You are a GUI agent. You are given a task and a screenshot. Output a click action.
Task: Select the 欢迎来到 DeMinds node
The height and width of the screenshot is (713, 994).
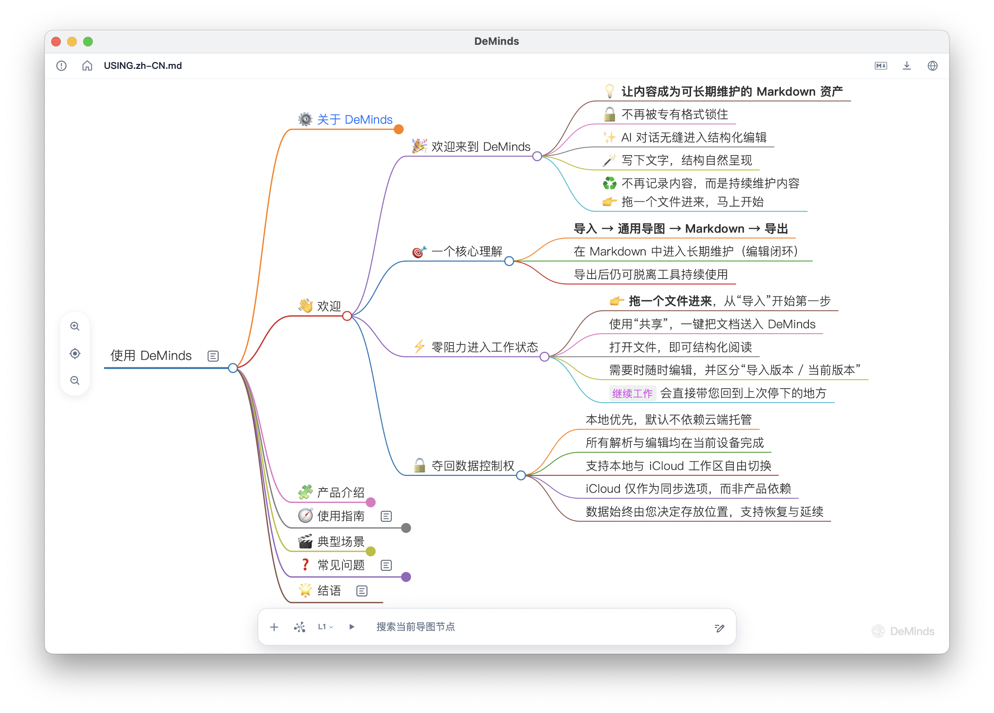point(471,146)
